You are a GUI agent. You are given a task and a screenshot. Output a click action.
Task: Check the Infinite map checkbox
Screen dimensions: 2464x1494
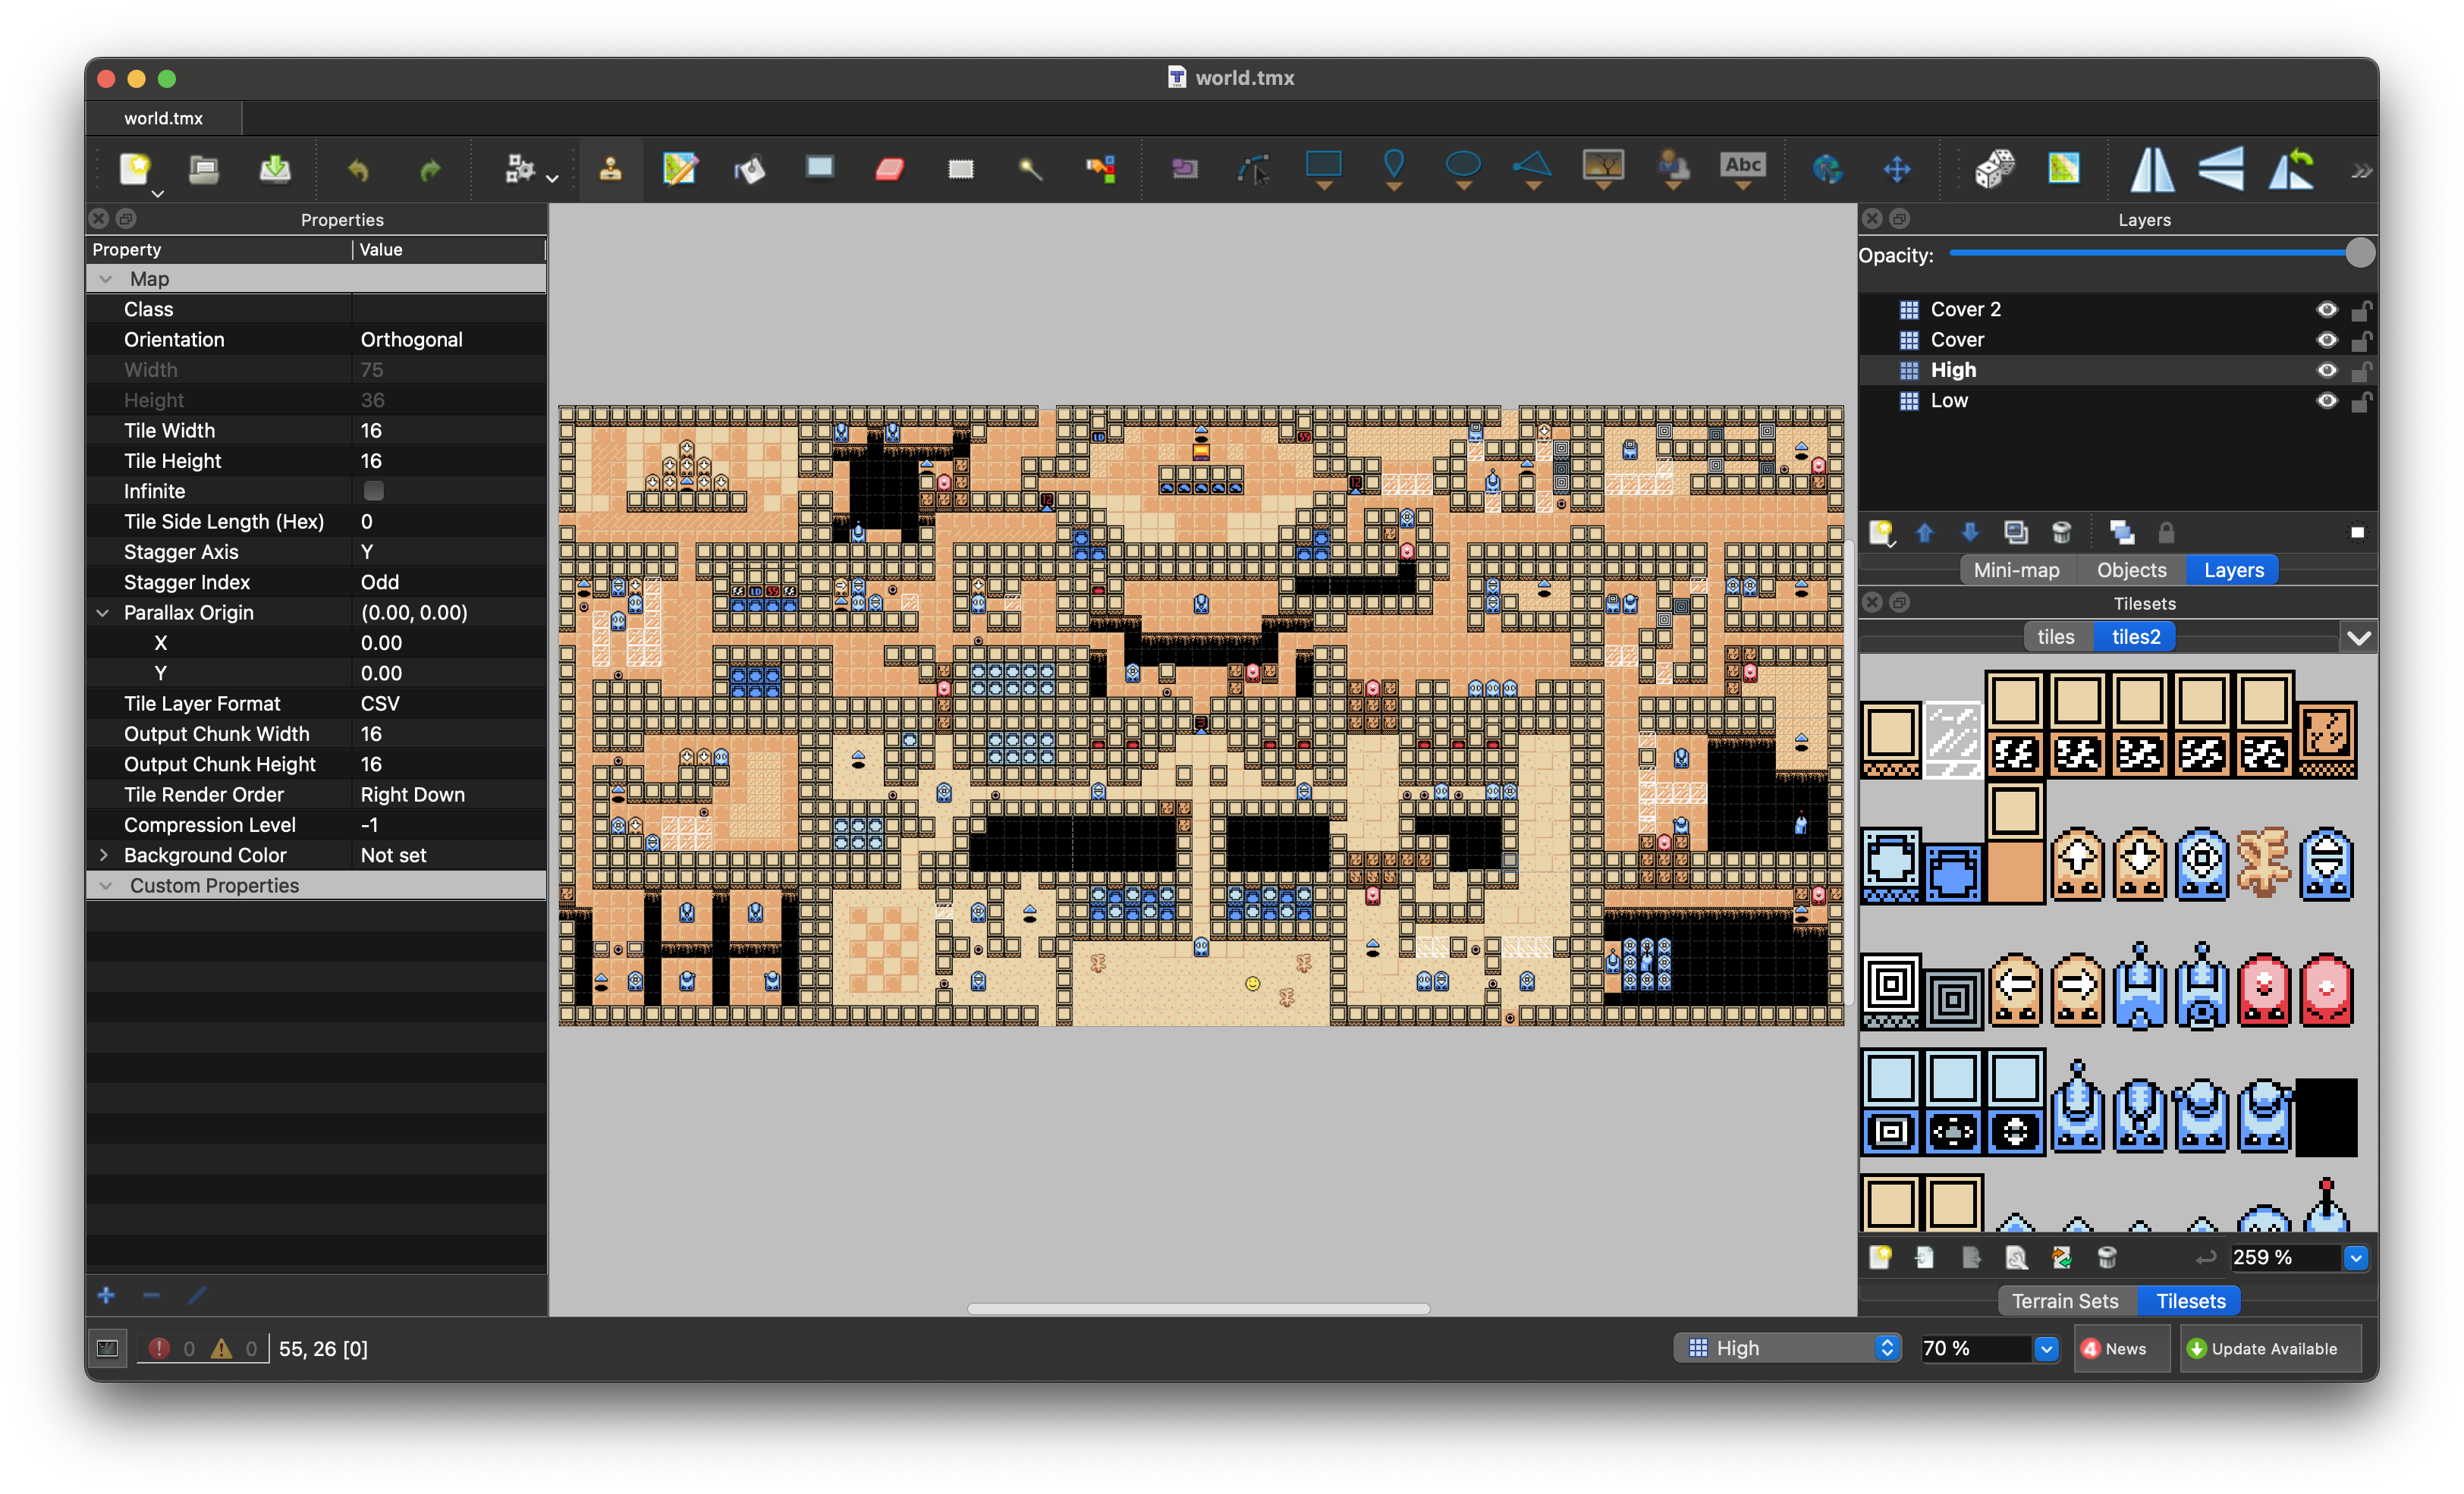click(x=374, y=490)
